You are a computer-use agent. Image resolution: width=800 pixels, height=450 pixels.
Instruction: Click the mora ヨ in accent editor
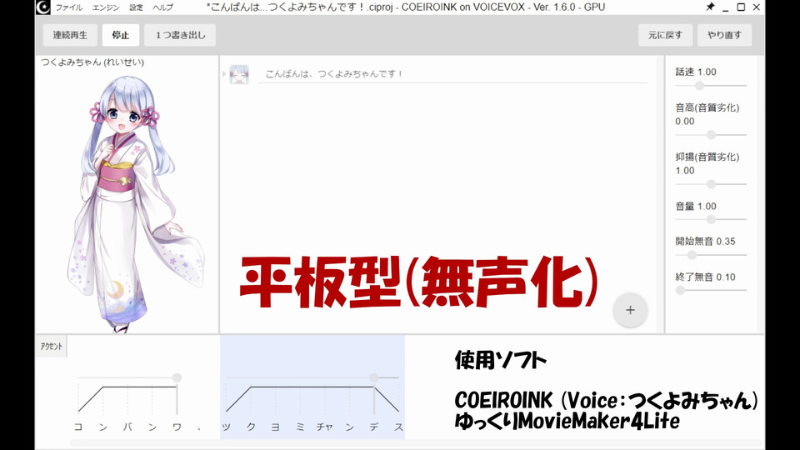point(276,427)
